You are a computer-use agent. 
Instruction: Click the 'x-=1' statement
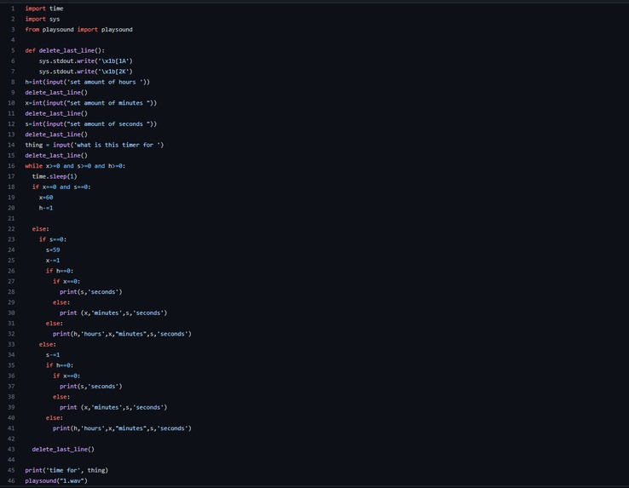coord(53,261)
